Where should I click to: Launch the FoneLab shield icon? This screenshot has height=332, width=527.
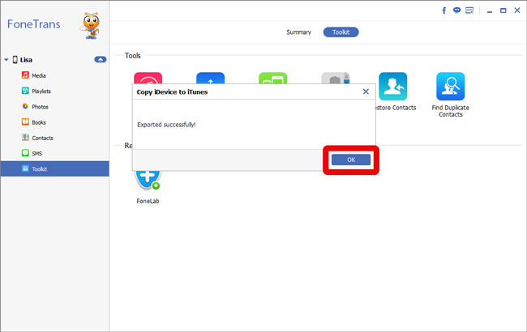pos(148,181)
